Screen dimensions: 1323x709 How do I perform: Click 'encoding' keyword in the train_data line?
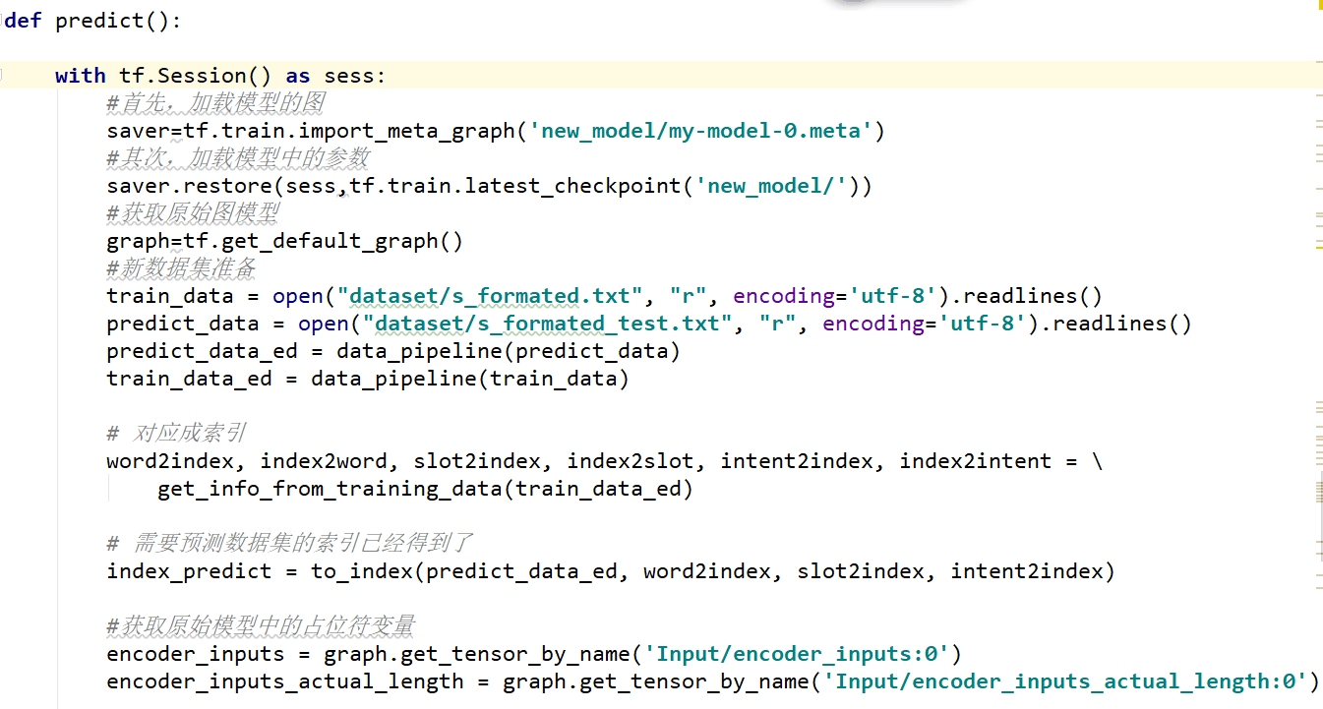point(784,296)
